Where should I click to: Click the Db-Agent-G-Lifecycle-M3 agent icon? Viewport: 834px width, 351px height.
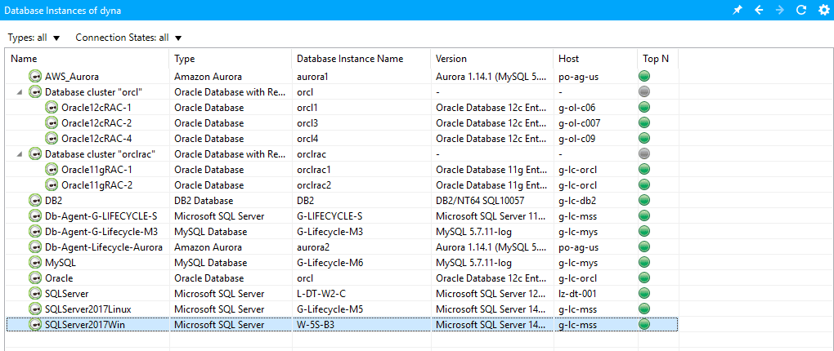coord(35,232)
